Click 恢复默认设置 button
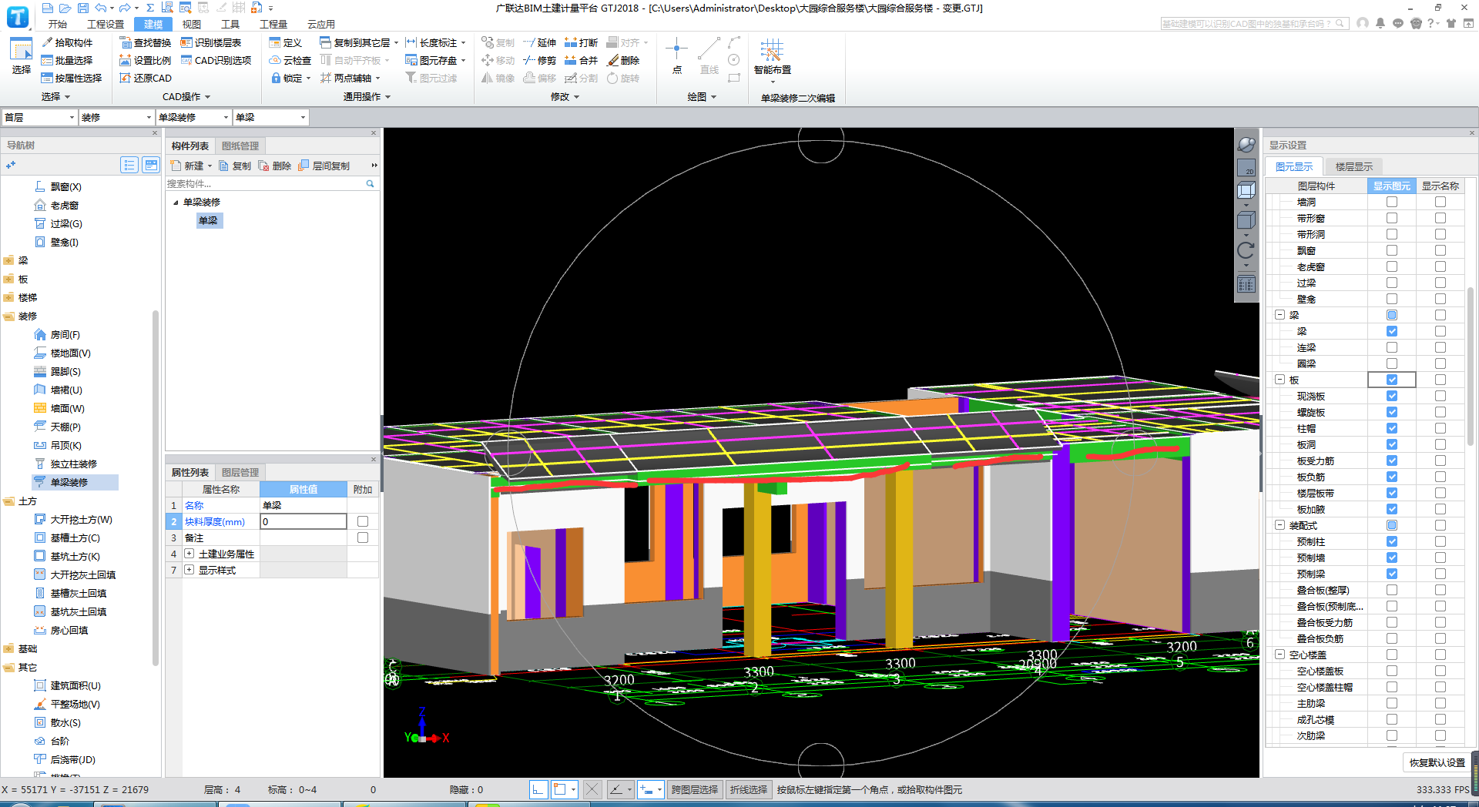The height and width of the screenshot is (807, 1479). pos(1437,762)
